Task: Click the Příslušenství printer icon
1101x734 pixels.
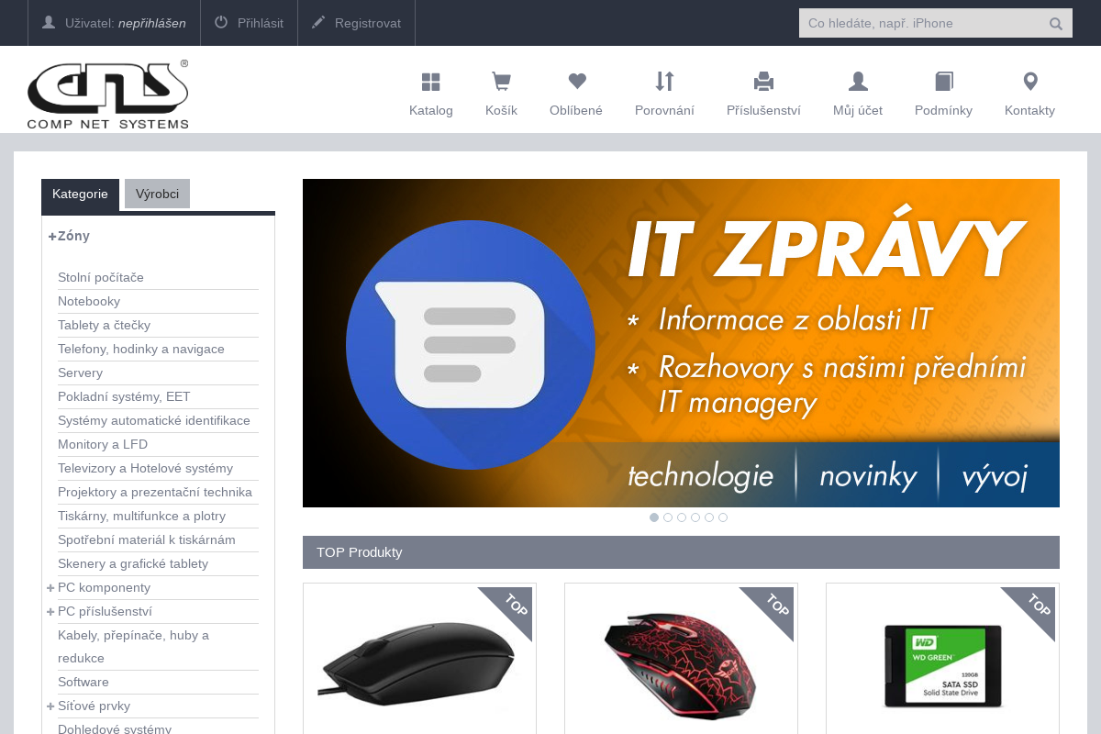Action: coord(763,83)
